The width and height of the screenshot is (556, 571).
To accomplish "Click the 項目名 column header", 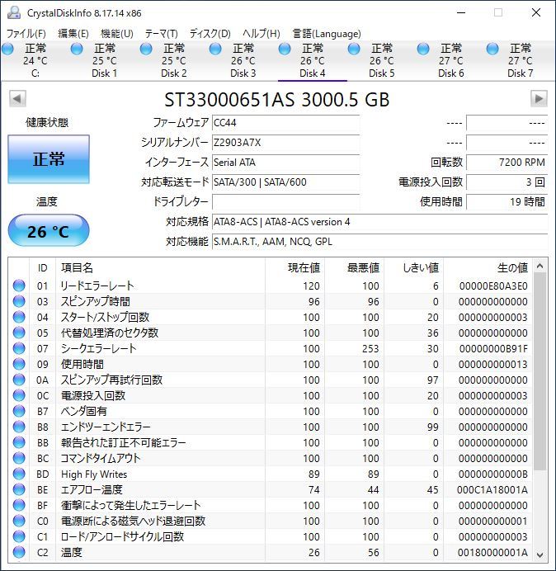I will 160,267.
